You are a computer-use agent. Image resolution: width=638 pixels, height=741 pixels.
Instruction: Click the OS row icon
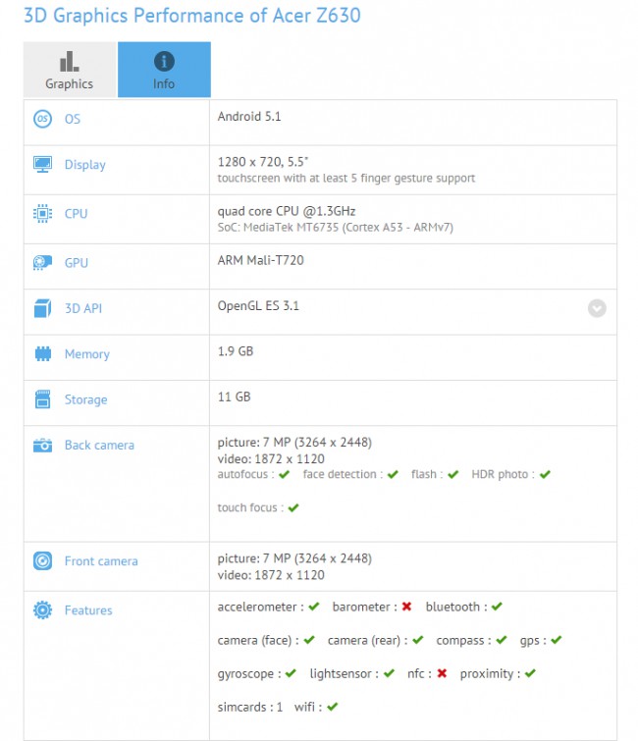click(x=42, y=119)
